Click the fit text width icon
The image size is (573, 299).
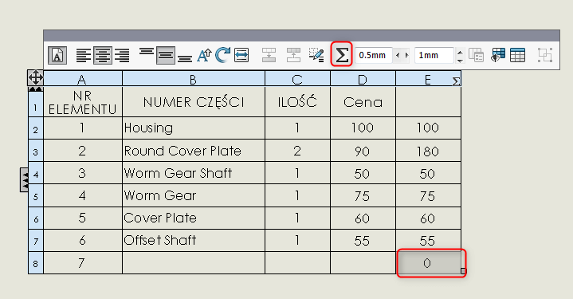[241, 56]
